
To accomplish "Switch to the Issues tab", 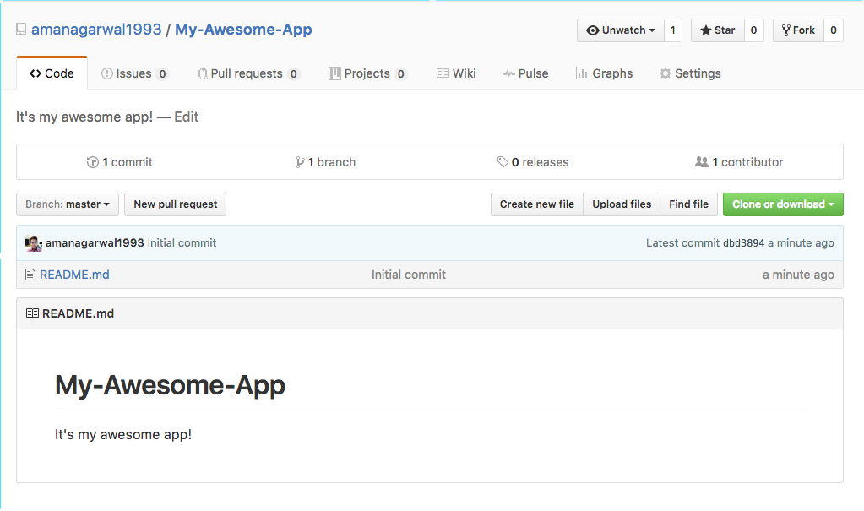I will point(134,73).
